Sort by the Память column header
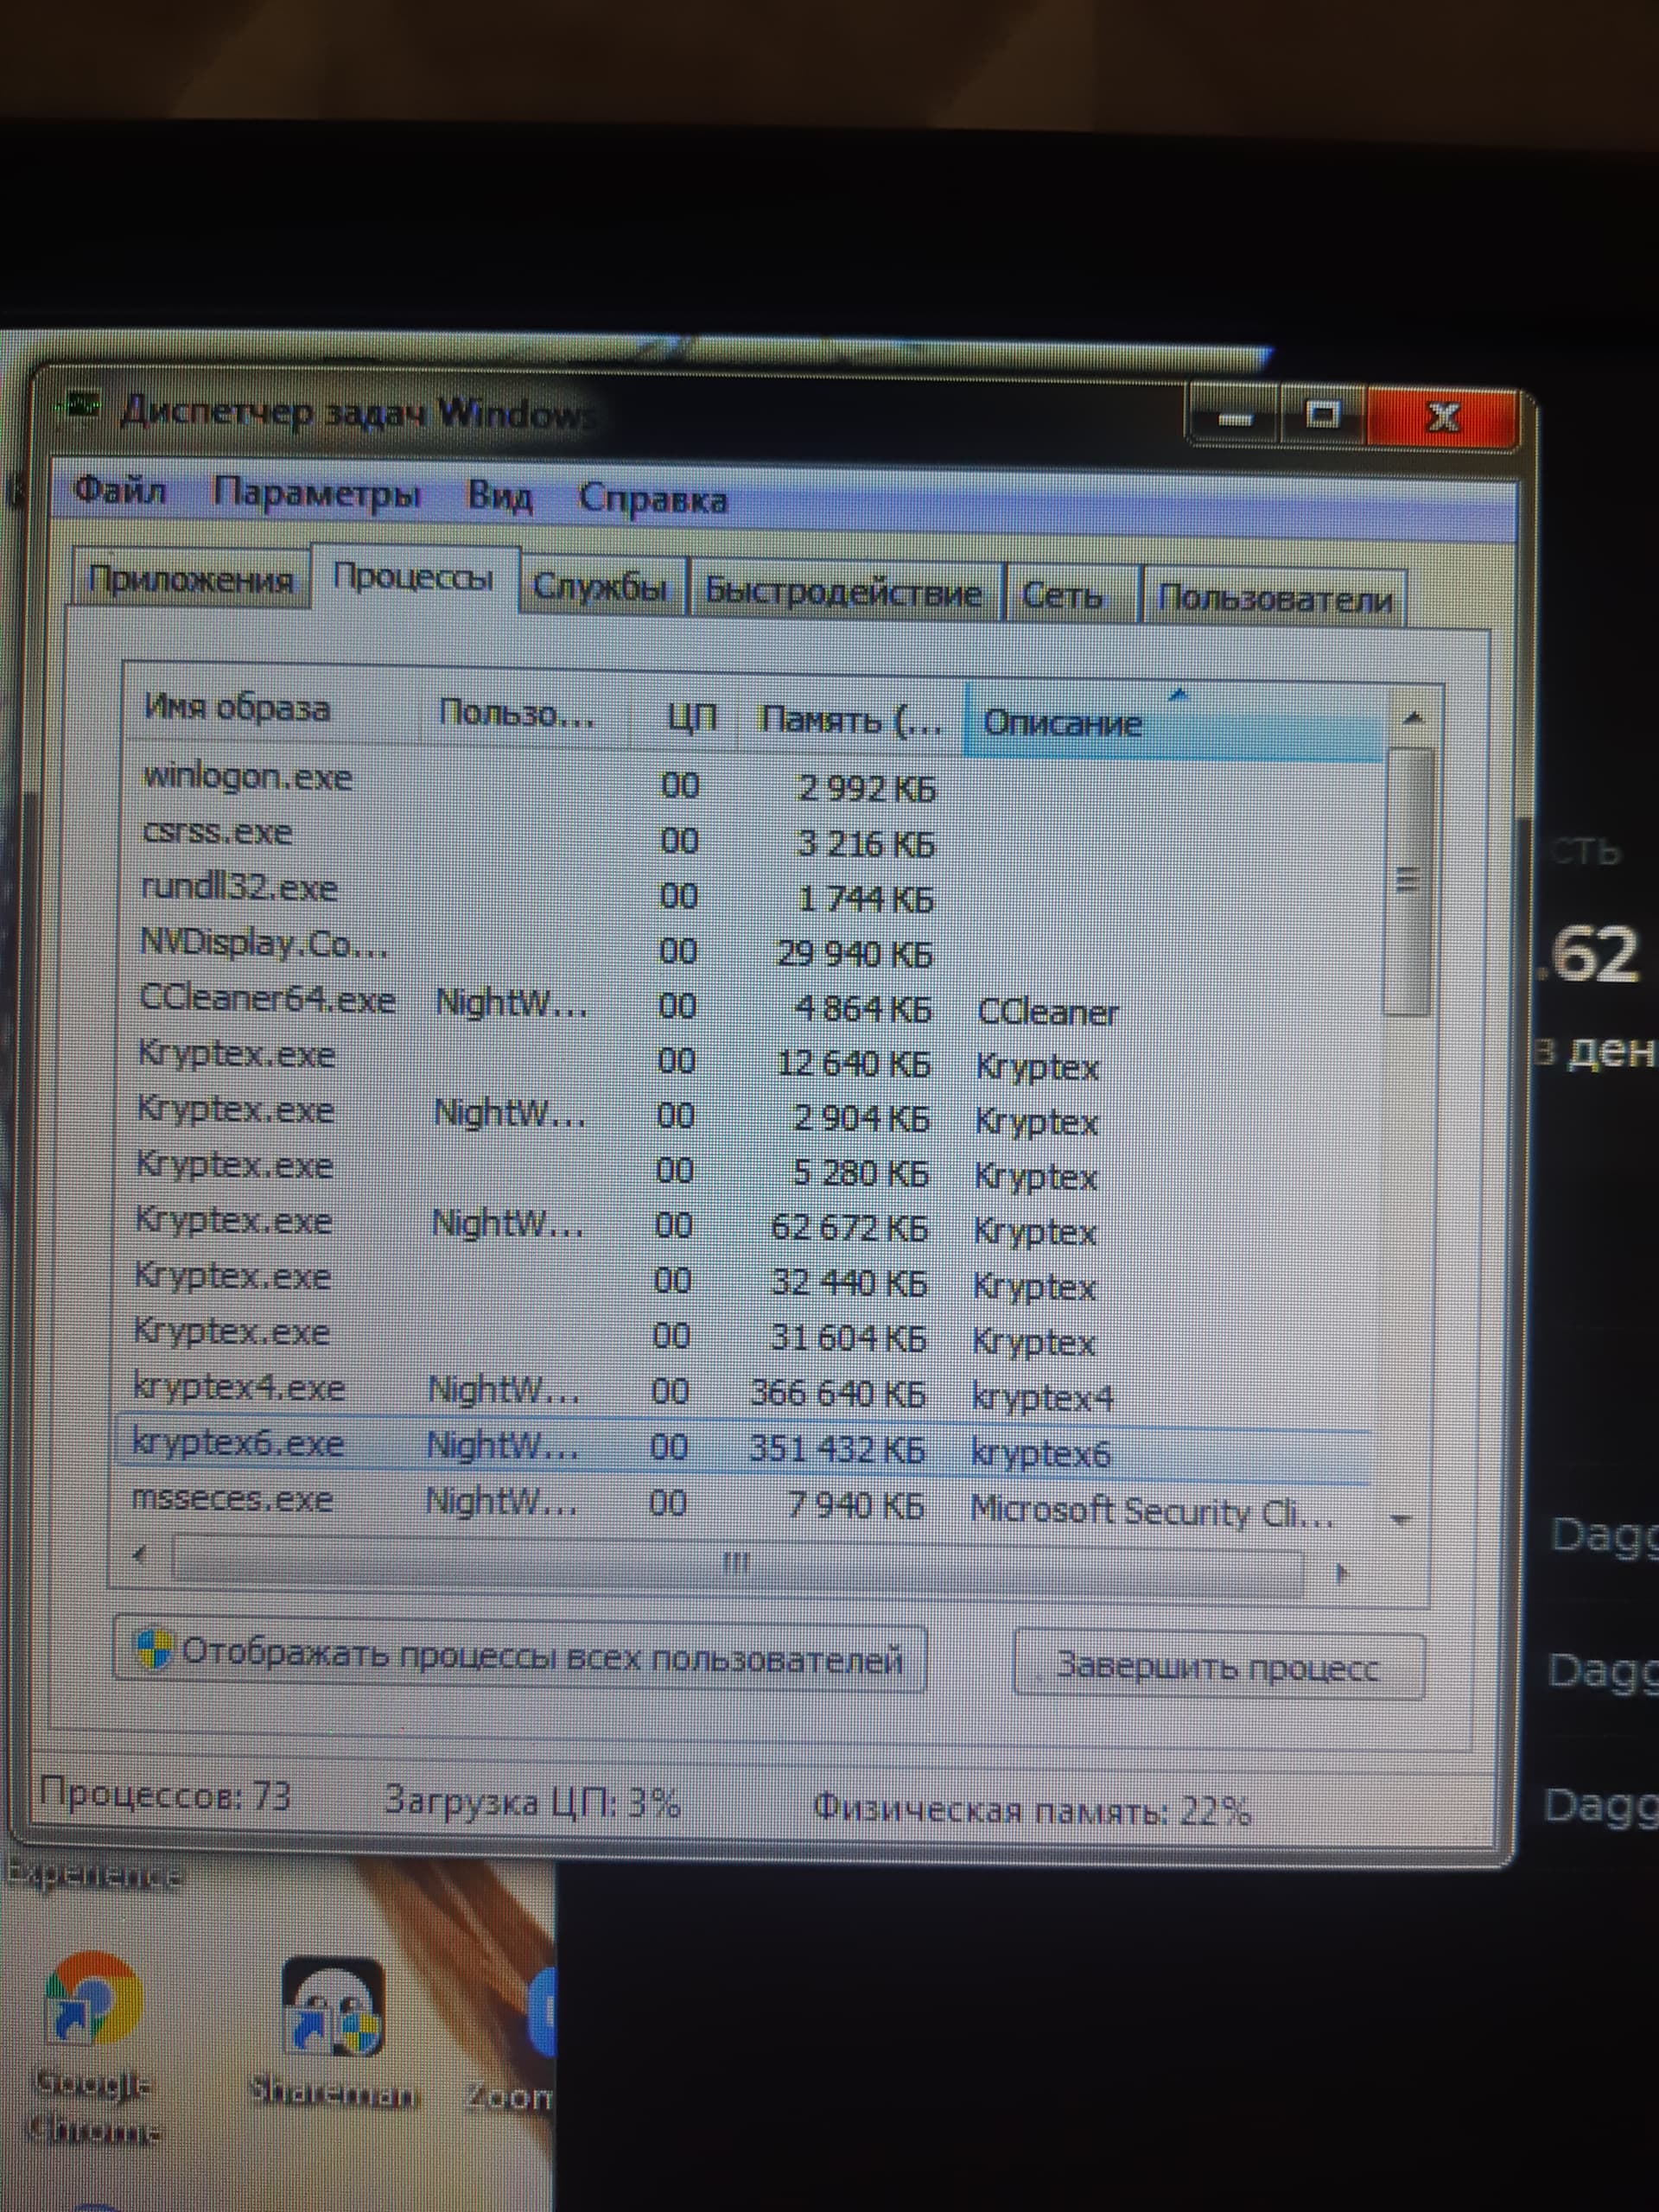The image size is (1659, 2212). point(849,718)
